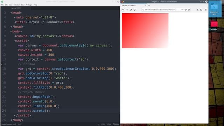Click 'my_canvas' id attribute on line 8
The height and width of the screenshot is (126, 224).
tap(45, 36)
